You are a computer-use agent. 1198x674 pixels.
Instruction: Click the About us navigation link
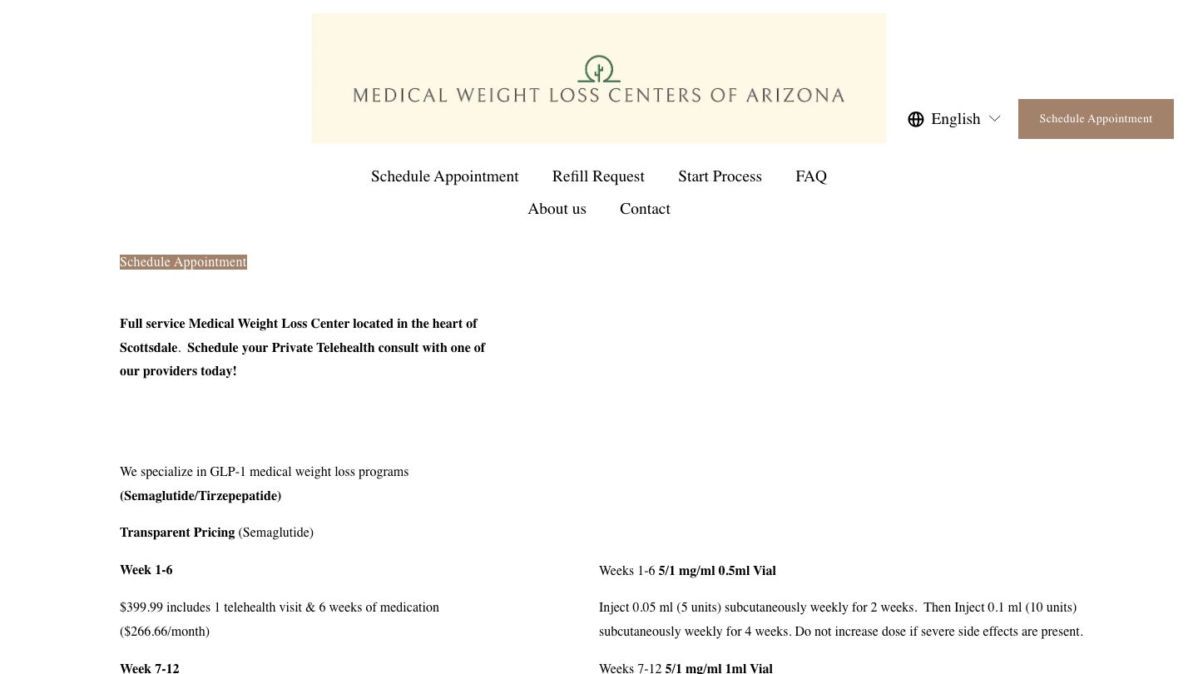tap(557, 209)
